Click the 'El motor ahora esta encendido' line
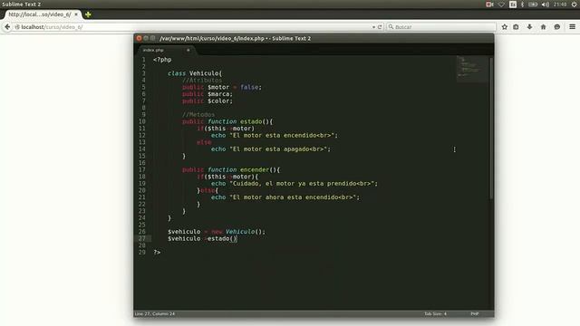 pyautogui.click(x=285, y=197)
